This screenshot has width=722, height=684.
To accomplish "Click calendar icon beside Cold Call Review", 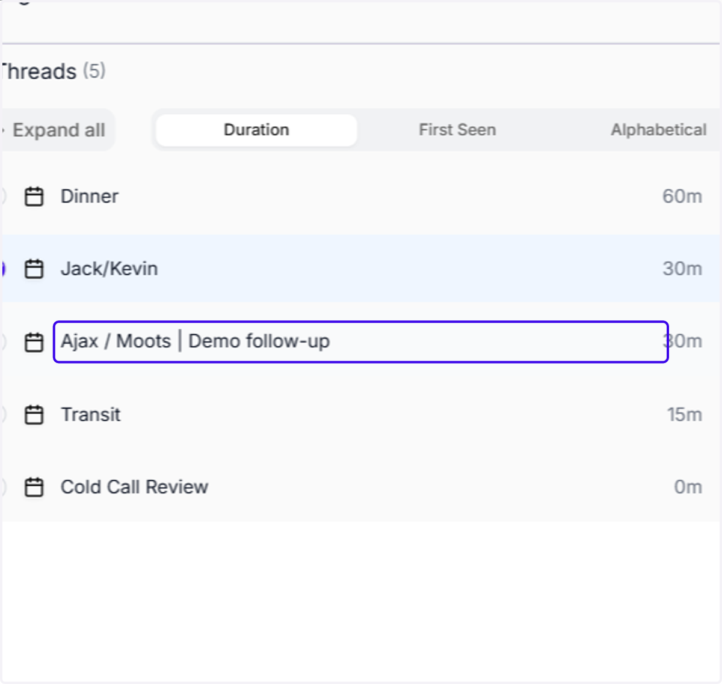I will pos(34,487).
